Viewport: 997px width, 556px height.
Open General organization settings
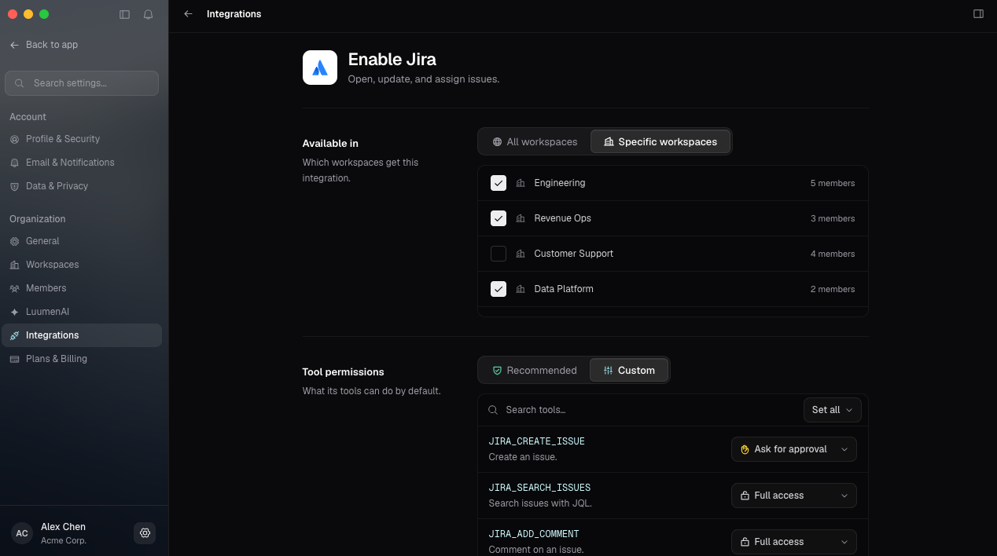pos(82,241)
